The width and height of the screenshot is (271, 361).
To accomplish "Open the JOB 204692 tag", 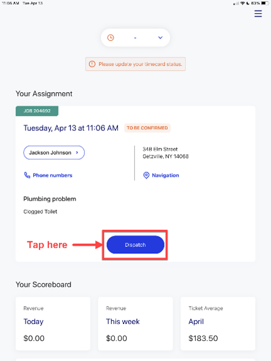I will pyautogui.click(x=37, y=111).
